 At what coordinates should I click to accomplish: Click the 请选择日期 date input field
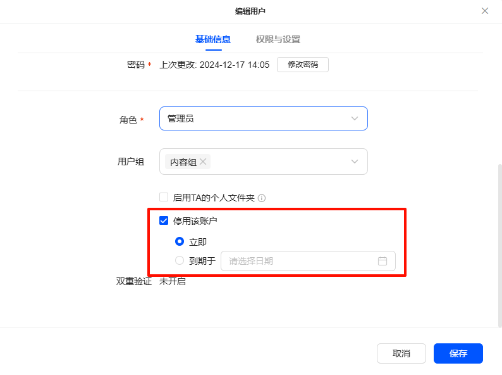(308, 261)
